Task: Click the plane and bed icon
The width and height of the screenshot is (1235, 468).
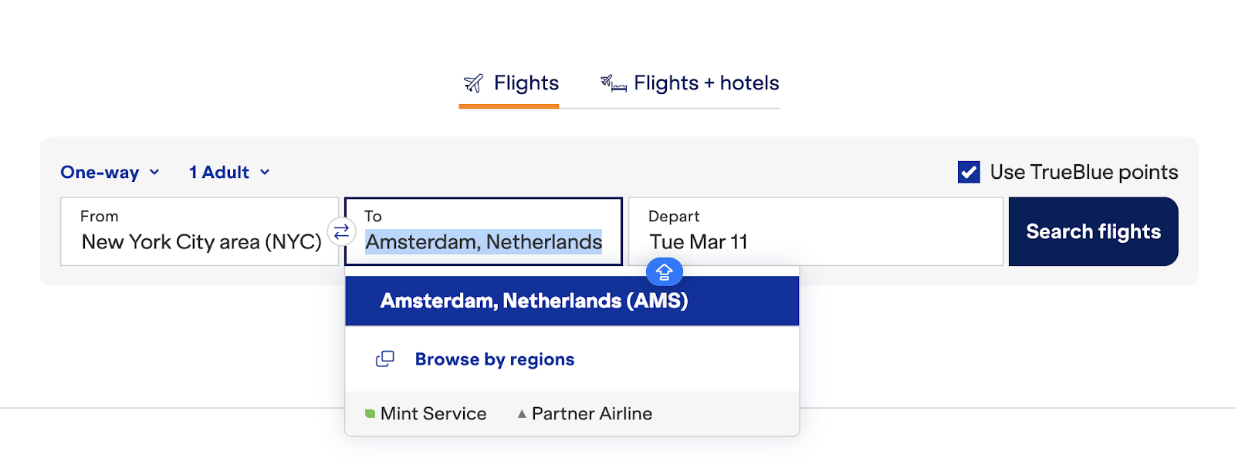Action: (x=614, y=83)
